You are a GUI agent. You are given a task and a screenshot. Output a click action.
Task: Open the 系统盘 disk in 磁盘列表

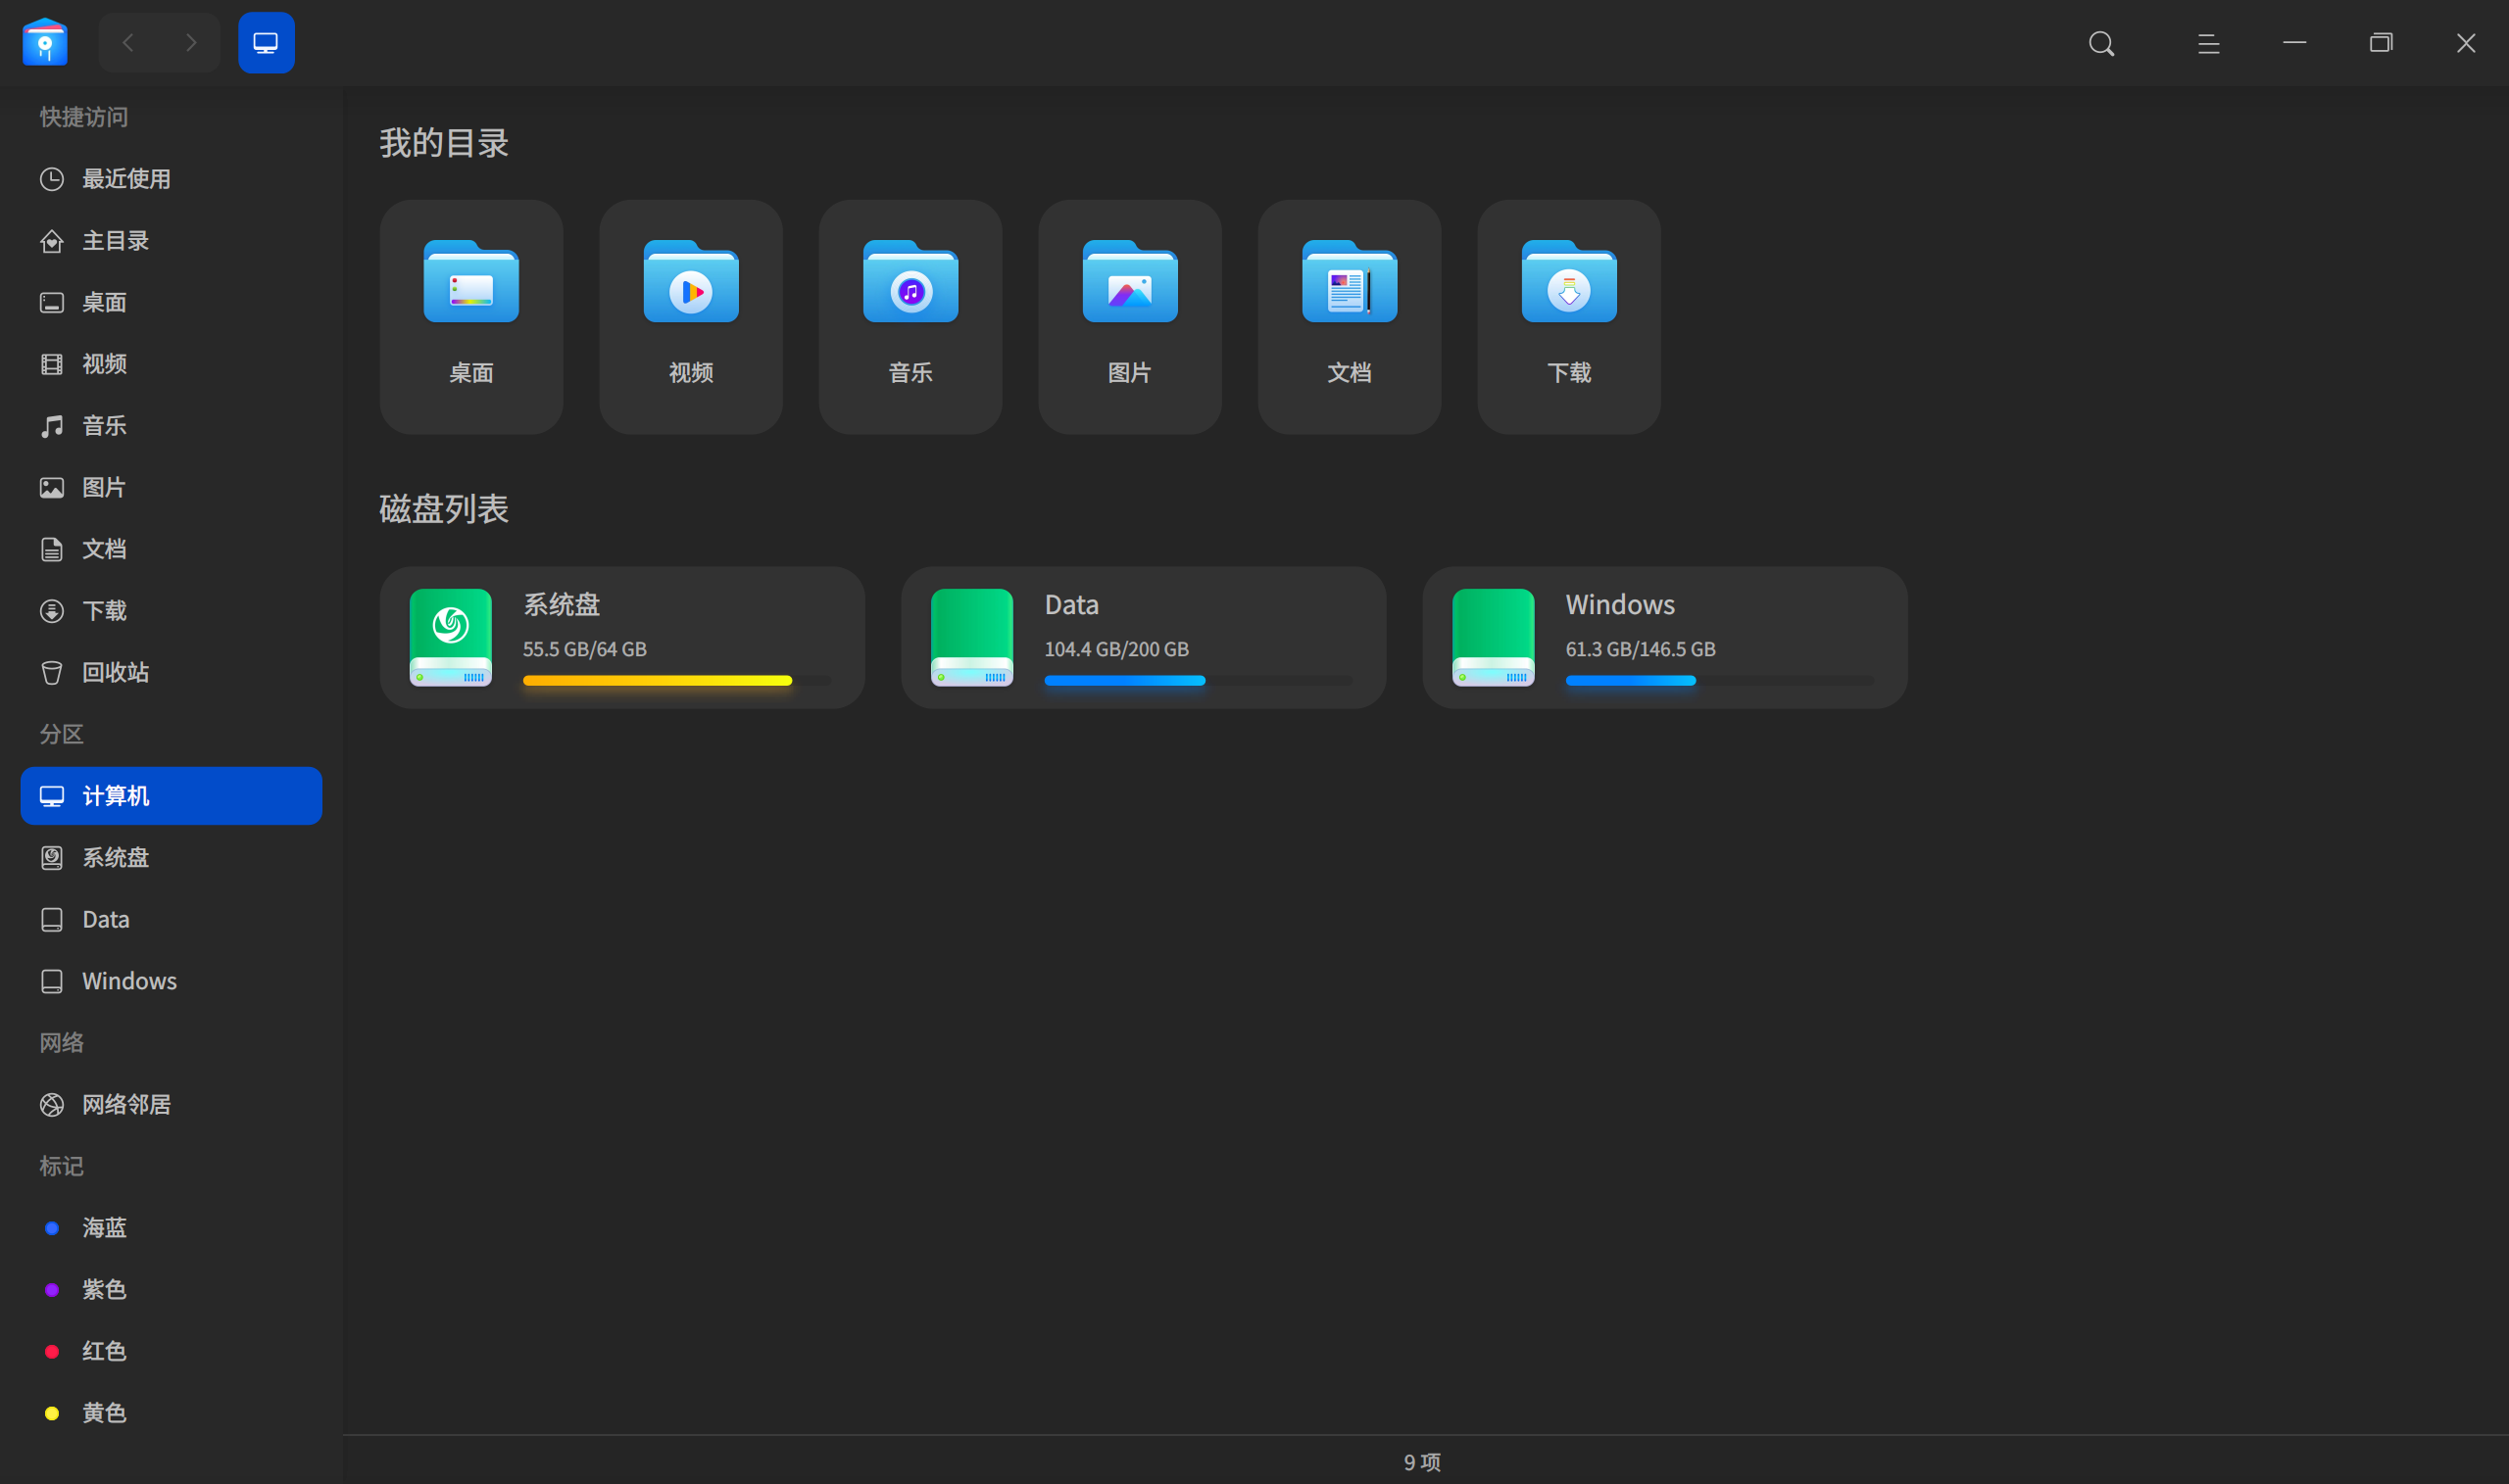pos(622,638)
